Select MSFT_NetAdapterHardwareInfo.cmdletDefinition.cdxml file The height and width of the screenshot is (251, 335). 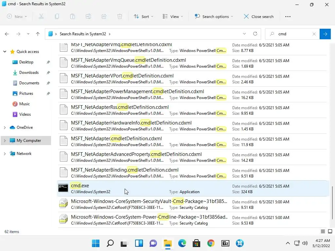[x=192, y=126]
